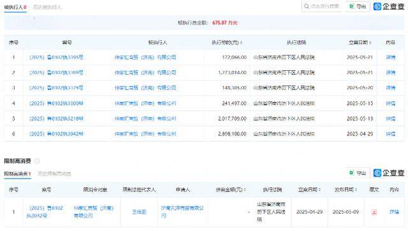Open 详情 for the 241,497.00 row
The height and width of the screenshot is (231, 408).
[390, 103]
